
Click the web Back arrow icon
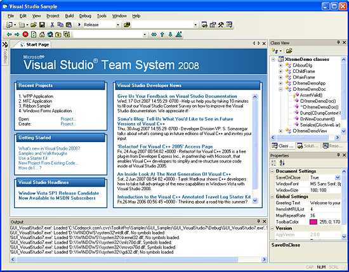pyautogui.click(x=9, y=34)
